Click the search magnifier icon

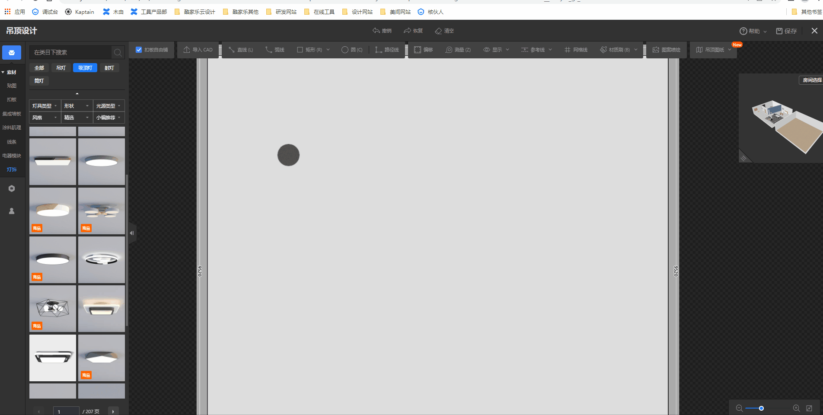[x=118, y=52]
